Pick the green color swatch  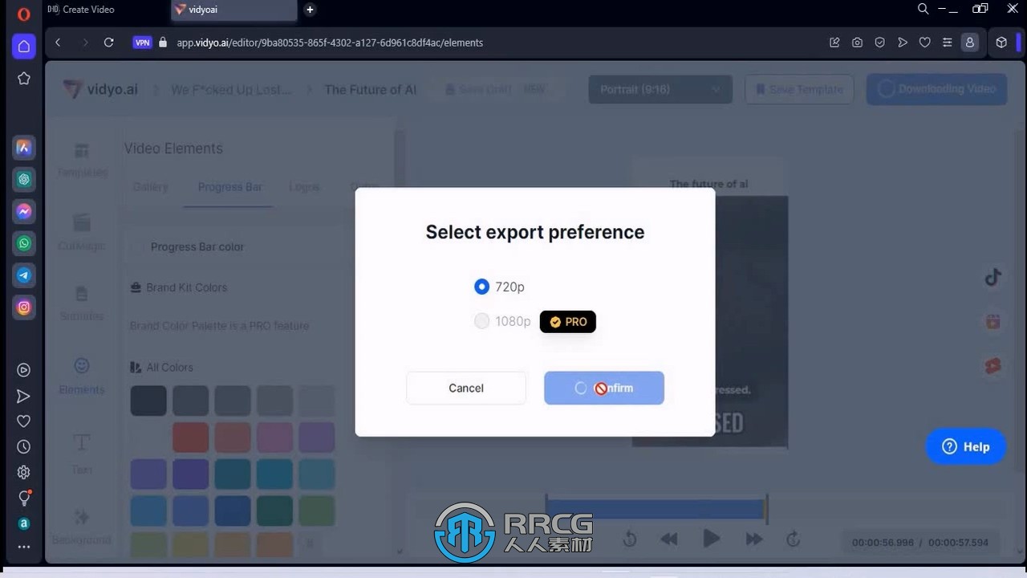(317, 511)
